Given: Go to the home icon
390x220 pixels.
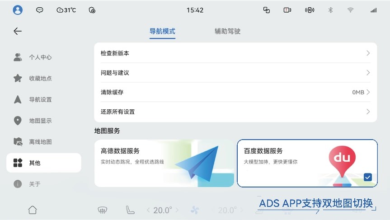Looking at the screenshot, I should [x=33, y=210].
